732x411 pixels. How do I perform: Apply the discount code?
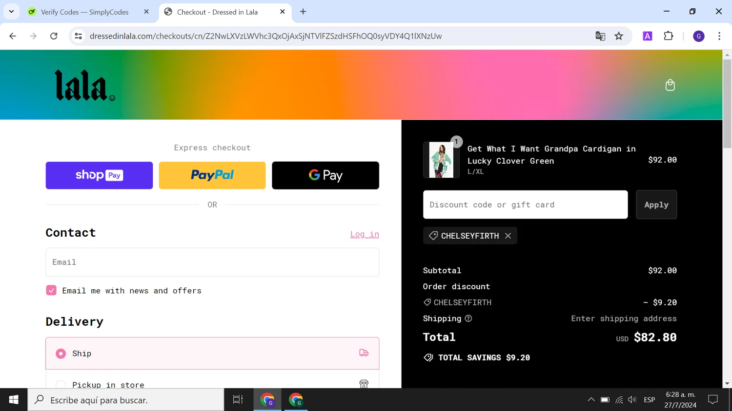coord(656,205)
